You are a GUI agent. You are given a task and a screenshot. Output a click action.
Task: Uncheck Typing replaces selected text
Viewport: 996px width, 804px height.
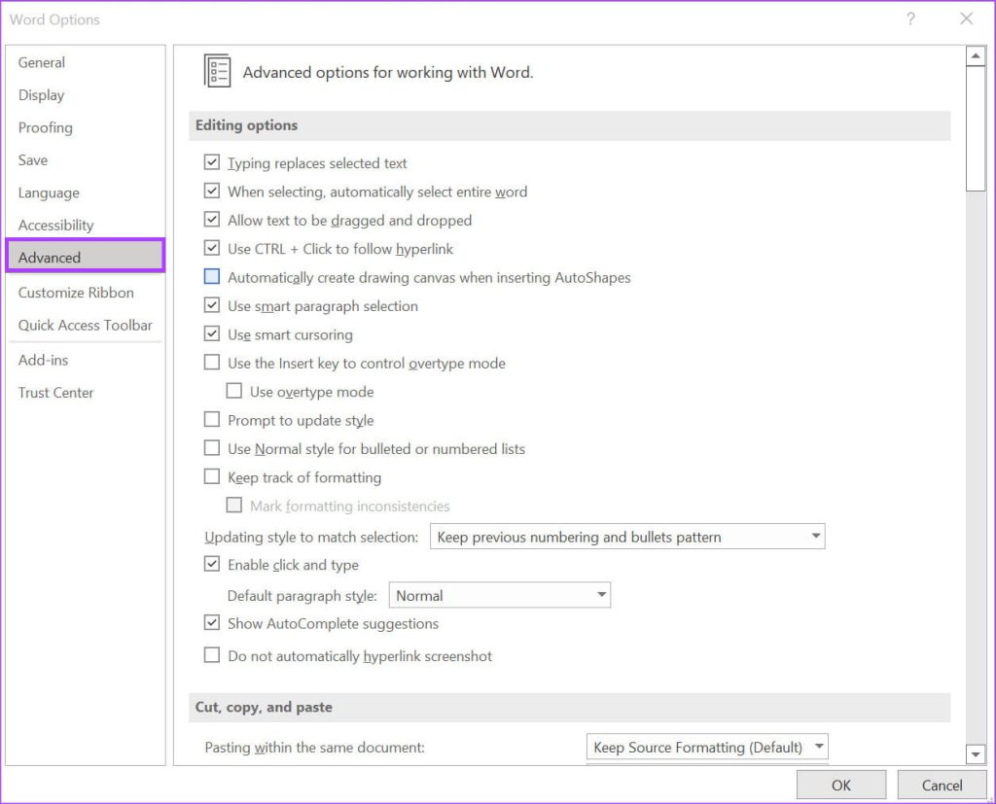(x=212, y=163)
